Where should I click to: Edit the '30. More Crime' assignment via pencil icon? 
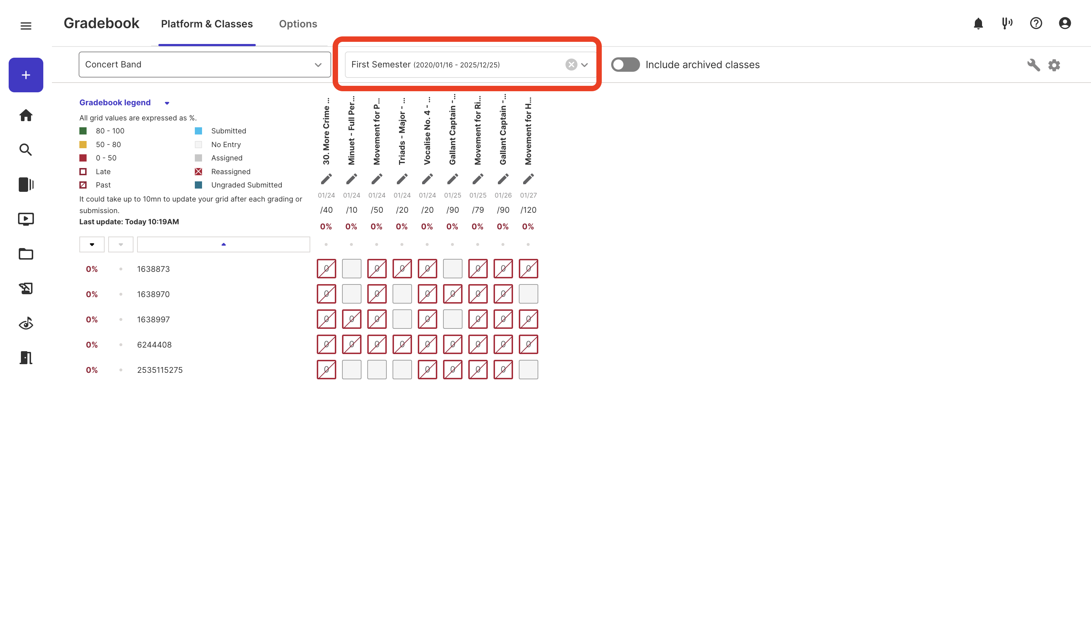(x=326, y=179)
